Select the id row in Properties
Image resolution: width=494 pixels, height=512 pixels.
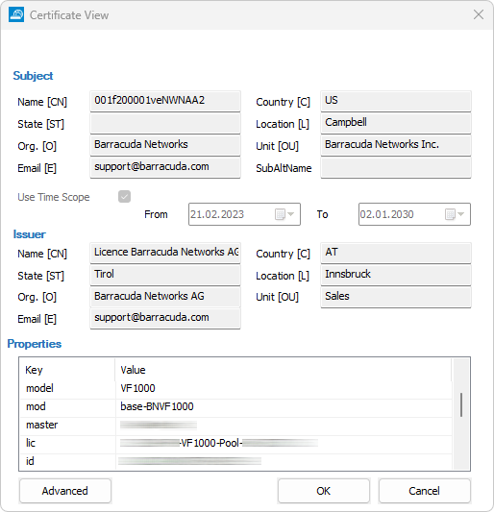click(235, 461)
